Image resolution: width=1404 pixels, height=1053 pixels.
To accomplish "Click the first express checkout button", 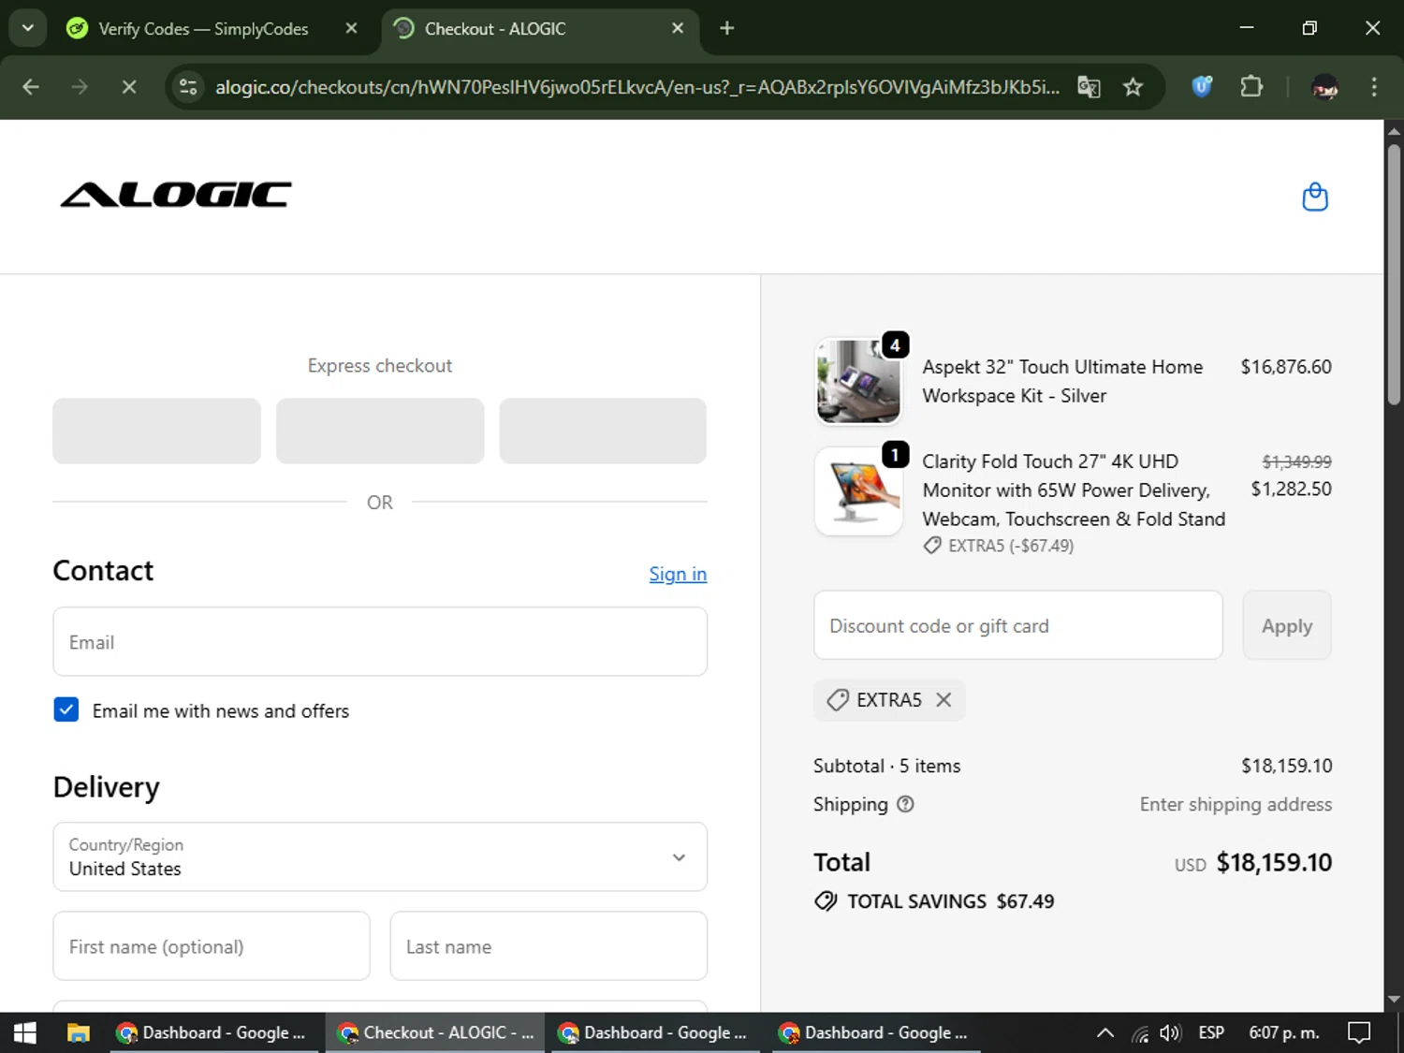I will tap(156, 431).
